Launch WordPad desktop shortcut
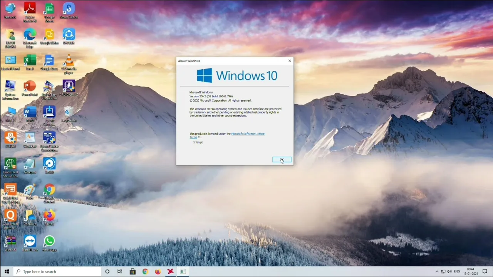Viewport: 493px width, 277px height. pos(30,140)
